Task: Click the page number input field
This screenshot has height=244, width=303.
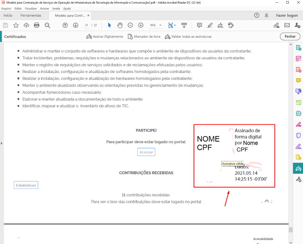Action: click(86, 25)
